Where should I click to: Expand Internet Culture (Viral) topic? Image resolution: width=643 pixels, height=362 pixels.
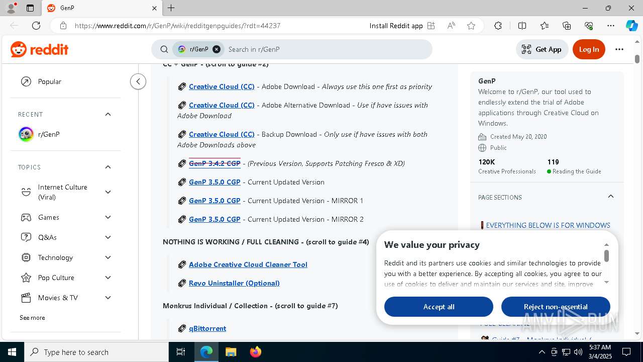point(108,192)
